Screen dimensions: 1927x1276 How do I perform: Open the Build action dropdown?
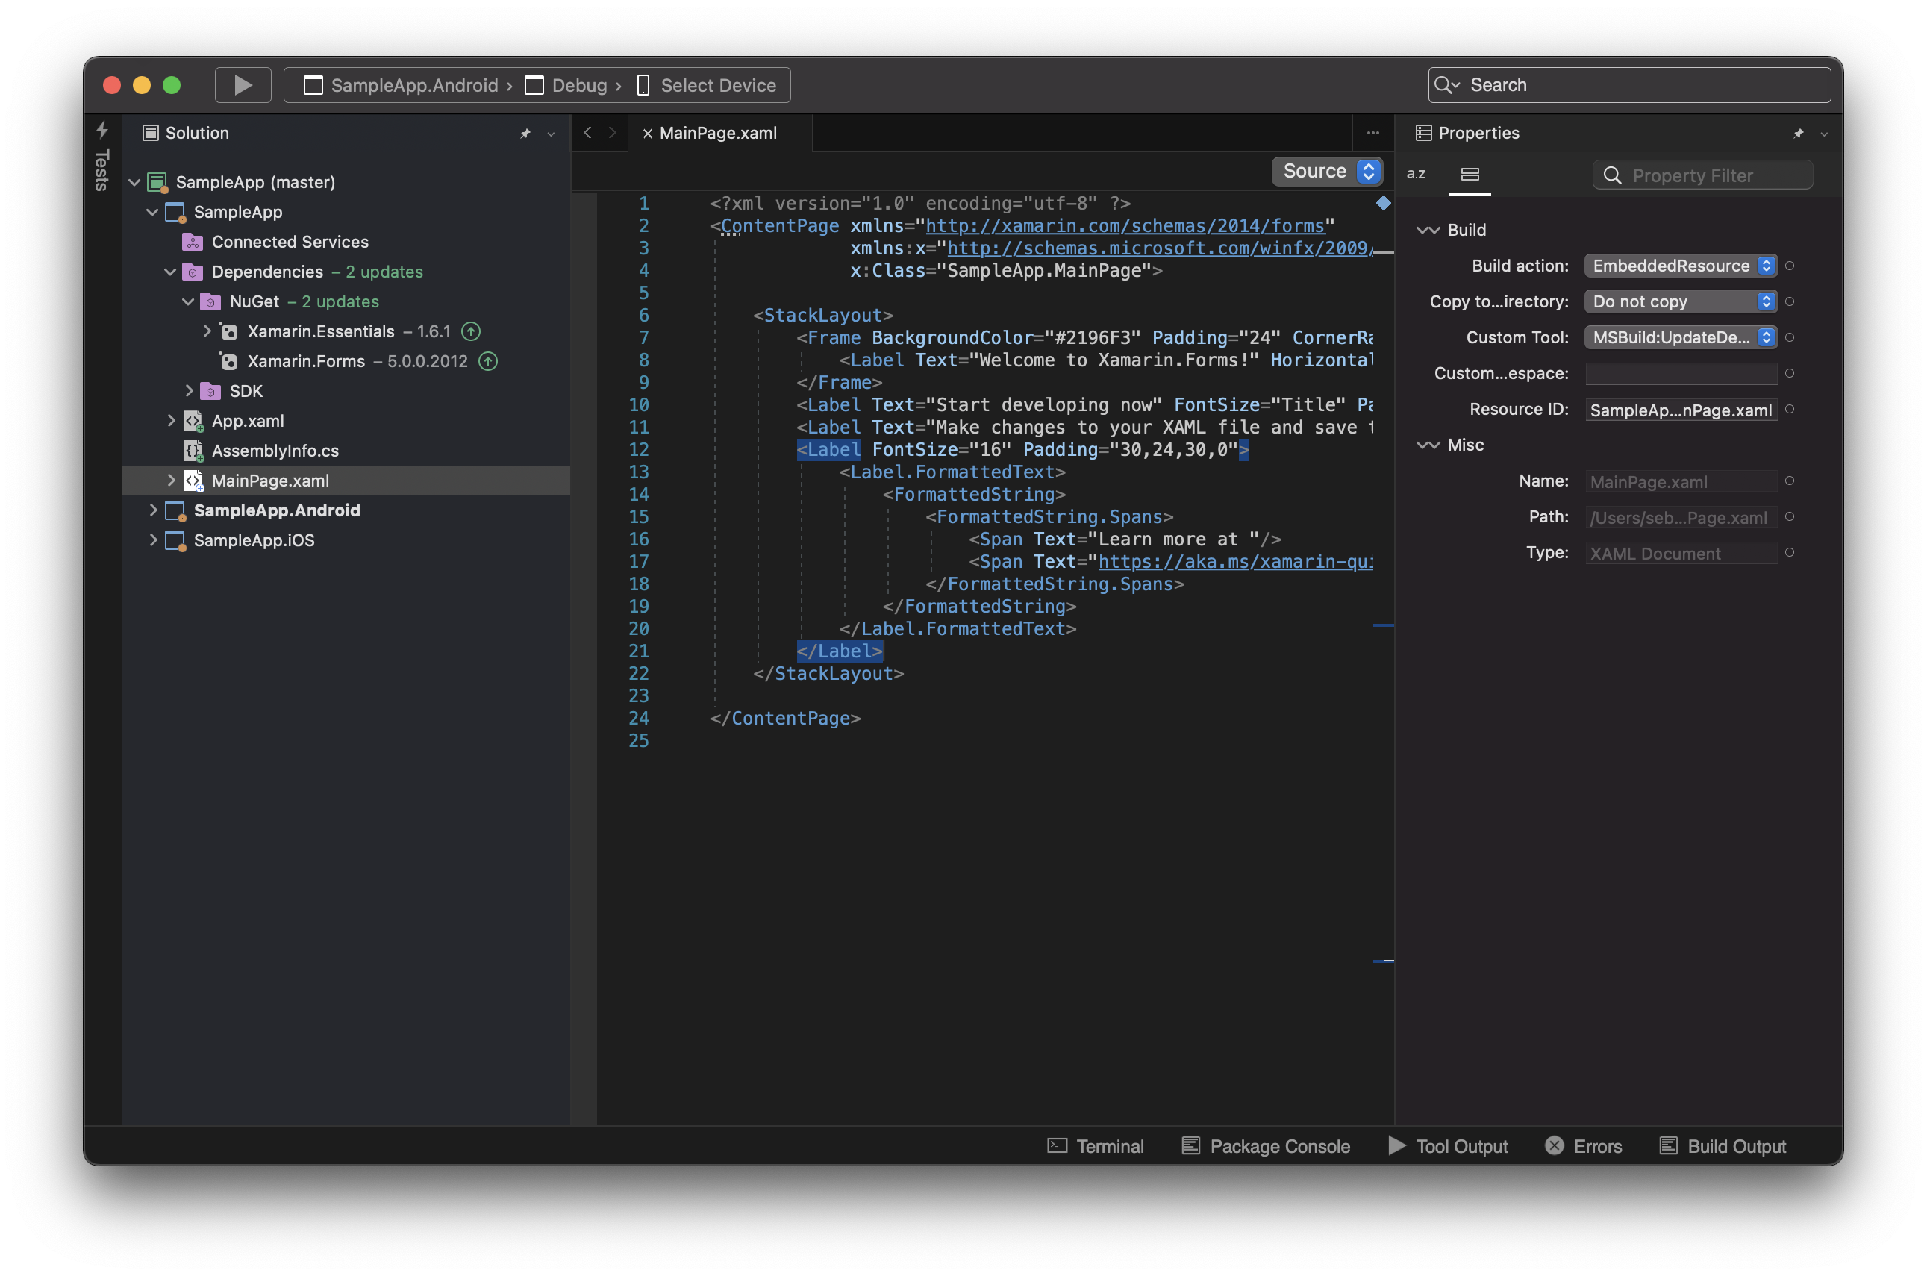(x=1680, y=266)
